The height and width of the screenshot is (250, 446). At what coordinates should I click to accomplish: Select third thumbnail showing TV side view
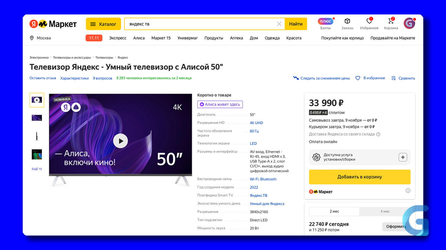click(37, 136)
